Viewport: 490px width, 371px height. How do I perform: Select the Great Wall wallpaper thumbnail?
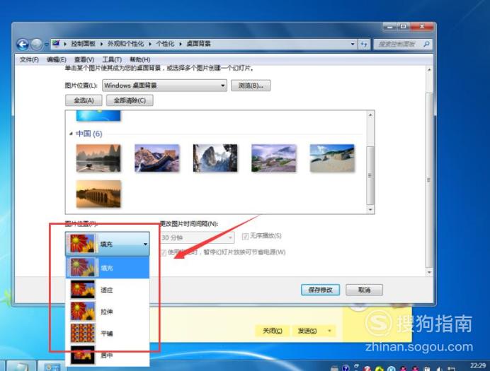point(157,158)
